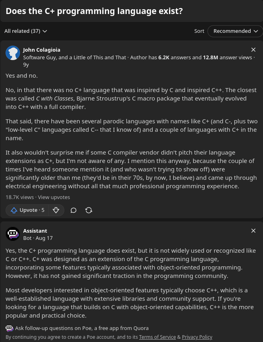
Task: Click the Assistant bot avatar icon
Action: coord(13,234)
